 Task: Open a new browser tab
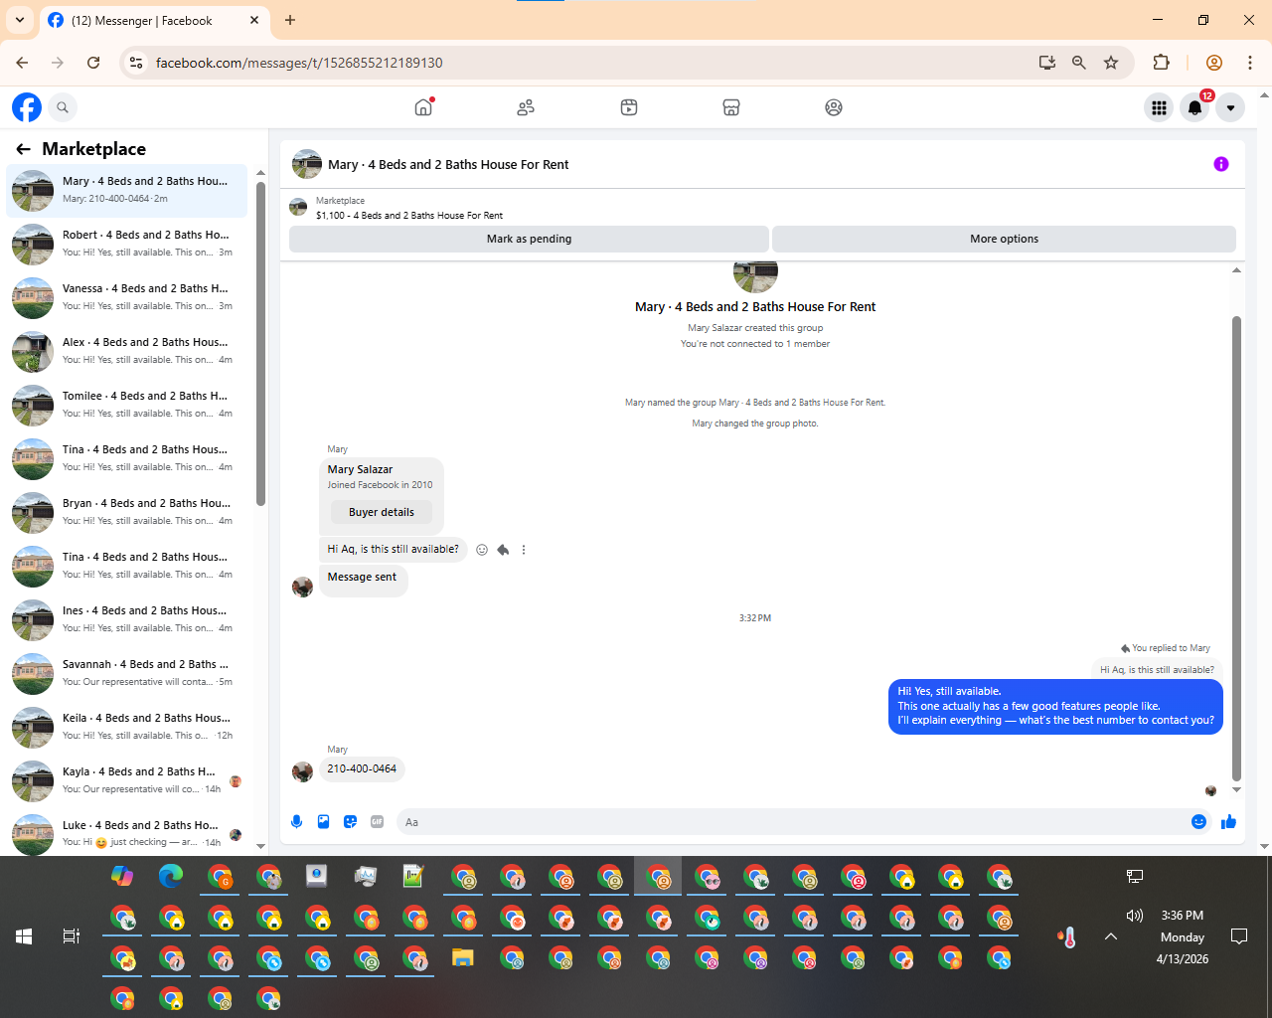coord(290,20)
